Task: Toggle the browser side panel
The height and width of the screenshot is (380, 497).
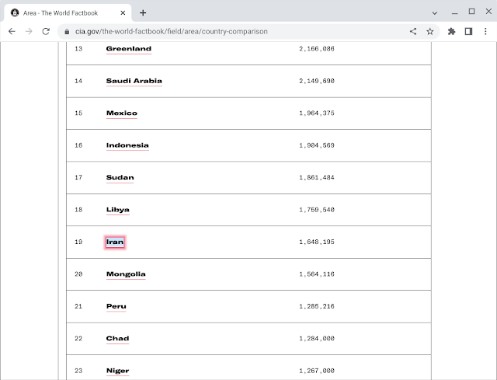Action: 468,31
